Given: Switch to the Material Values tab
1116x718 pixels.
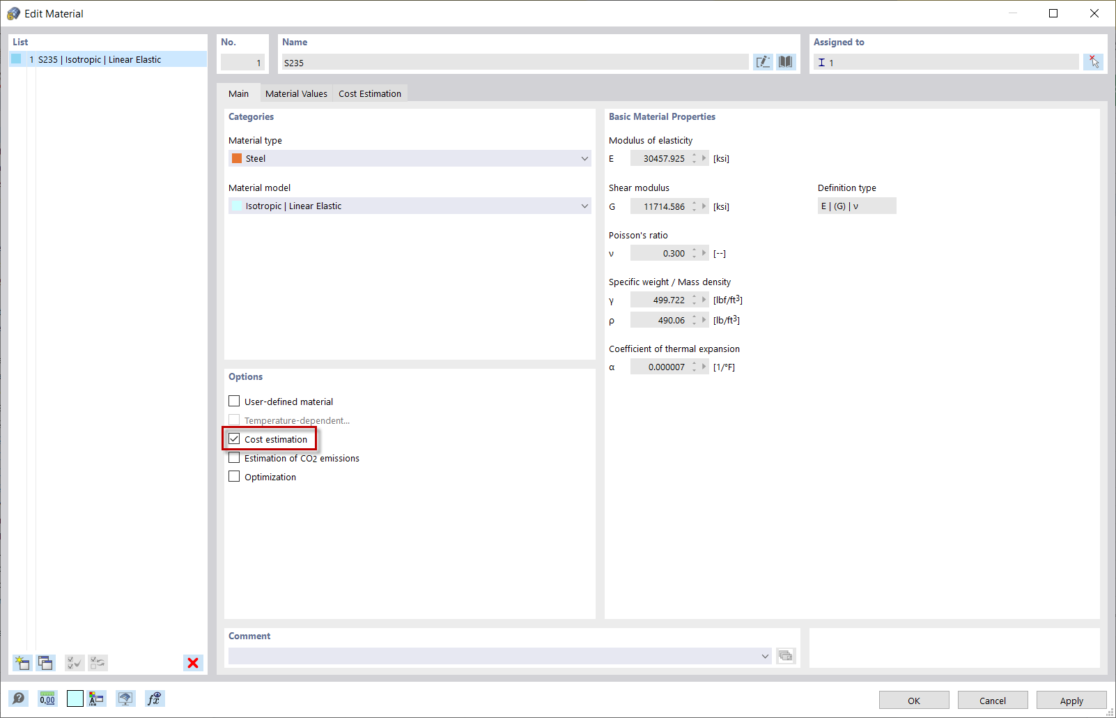Looking at the screenshot, I should (296, 93).
